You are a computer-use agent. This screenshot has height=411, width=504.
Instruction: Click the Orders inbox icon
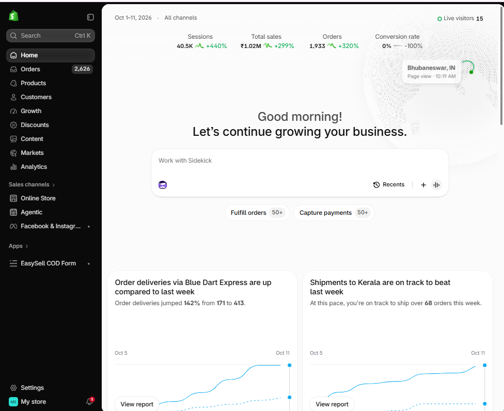click(x=13, y=69)
